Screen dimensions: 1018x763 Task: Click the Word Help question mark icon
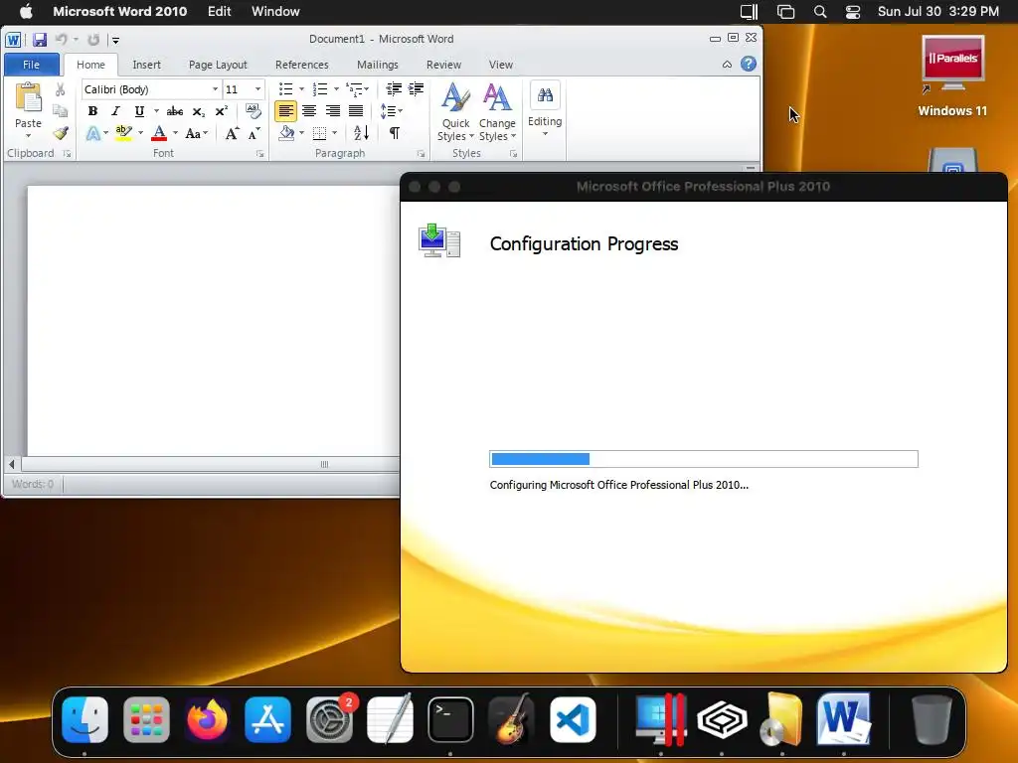[749, 64]
